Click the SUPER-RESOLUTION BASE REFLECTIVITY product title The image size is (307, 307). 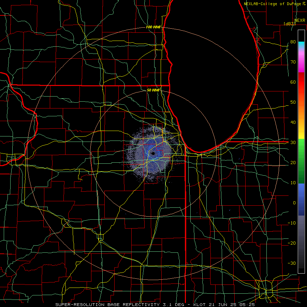click(x=107, y=305)
